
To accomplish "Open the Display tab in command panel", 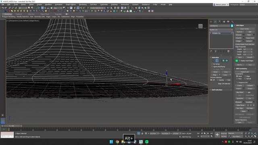I will tap(228, 22).
